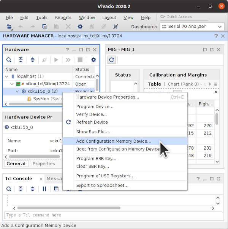Close the Tcl Console tab
Image resolution: width=228 pixels, height=229 pixels.
(x=41, y=179)
